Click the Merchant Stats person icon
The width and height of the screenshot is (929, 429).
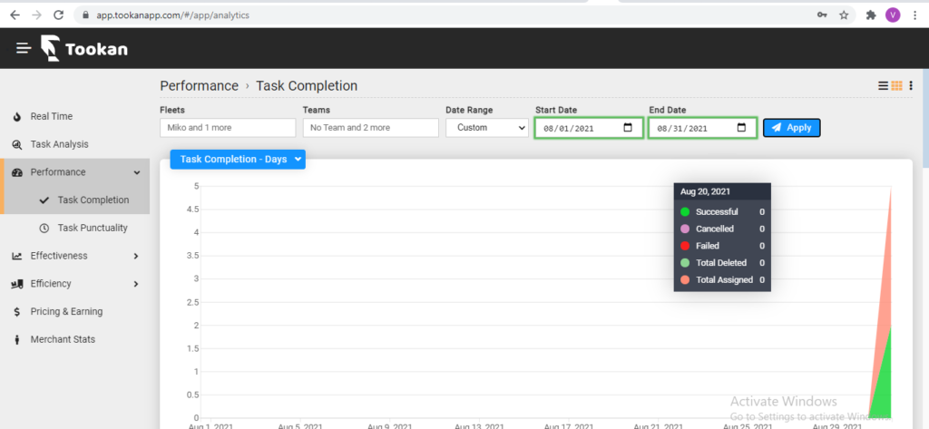pos(17,339)
